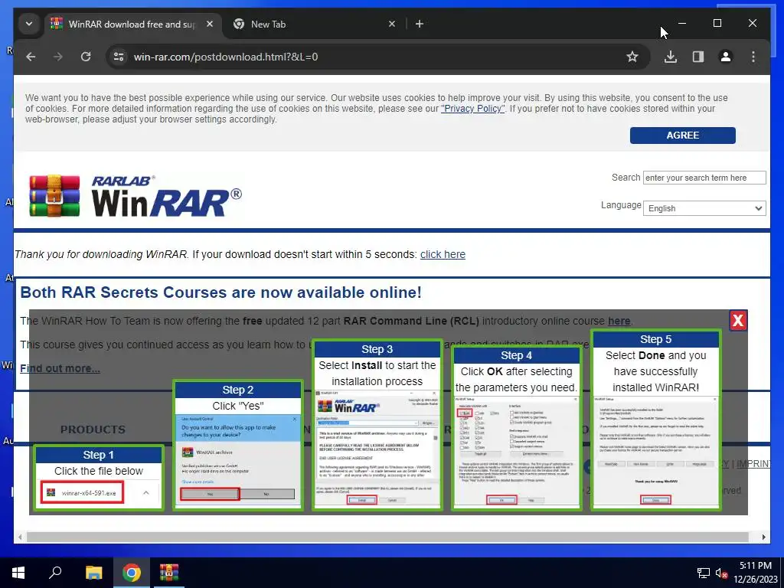Click the address bar URL

[x=226, y=57]
